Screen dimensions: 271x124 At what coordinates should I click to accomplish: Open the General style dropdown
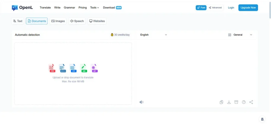[240, 35]
